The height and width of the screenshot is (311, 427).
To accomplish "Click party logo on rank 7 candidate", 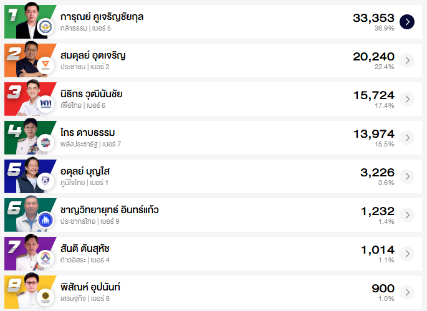I will (x=46, y=259).
